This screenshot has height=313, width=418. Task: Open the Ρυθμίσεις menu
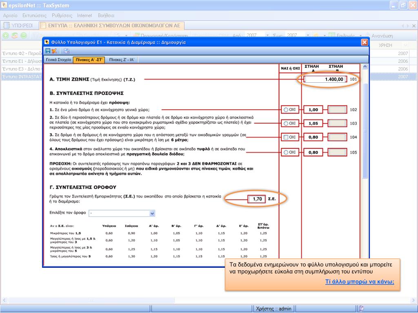click(x=62, y=15)
